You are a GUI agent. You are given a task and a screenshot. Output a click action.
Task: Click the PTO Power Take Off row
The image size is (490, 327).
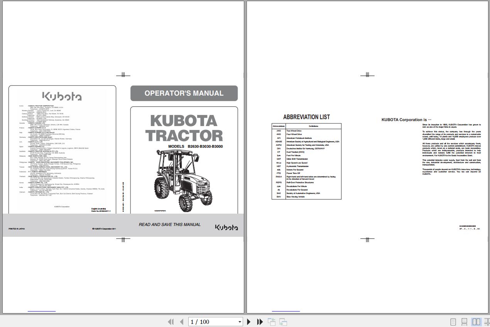306,173
